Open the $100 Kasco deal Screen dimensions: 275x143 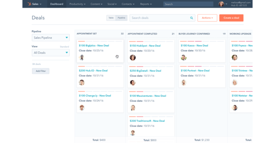[x=194, y=45]
